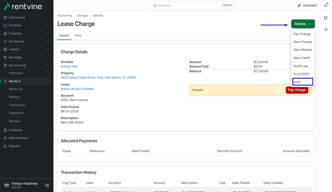Open Money In submenu item
The height and width of the screenshot is (192, 332).
click(14, 81)
